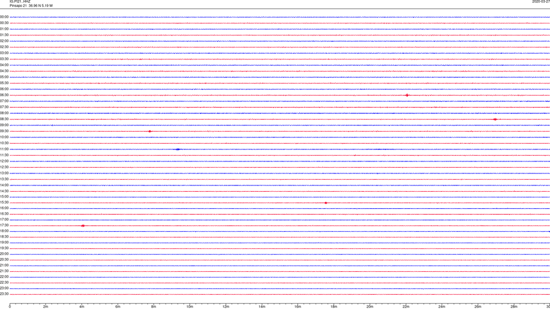This screenshot has width=550, height=309.
Task: Click the blue event burst on the 11:00 trace
Action: point(178,149)
